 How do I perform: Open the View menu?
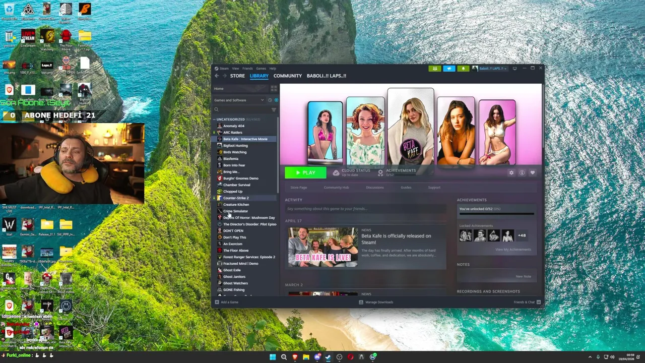pos(235,69)
